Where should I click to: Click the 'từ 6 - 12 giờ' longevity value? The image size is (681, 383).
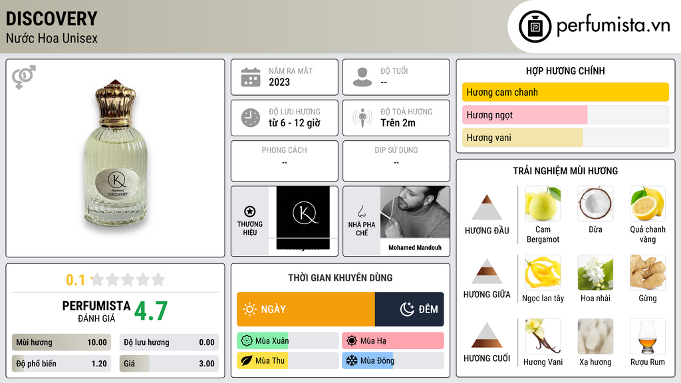[x=294, y=123]
